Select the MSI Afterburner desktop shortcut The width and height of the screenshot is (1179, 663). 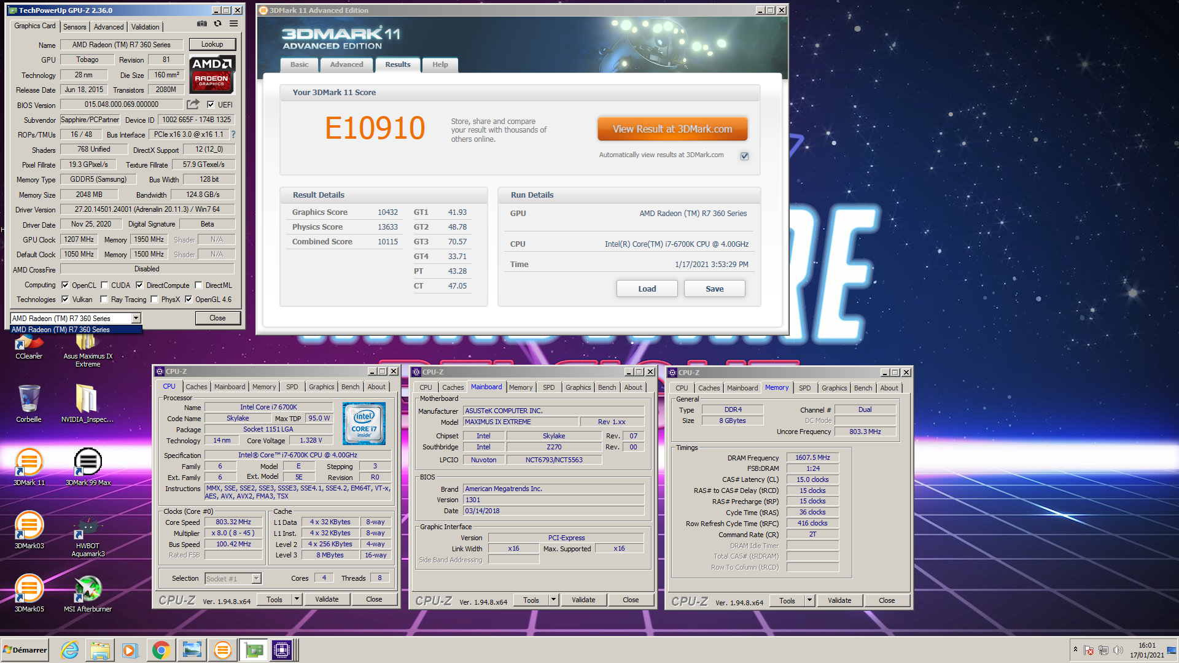pos(88,594)
